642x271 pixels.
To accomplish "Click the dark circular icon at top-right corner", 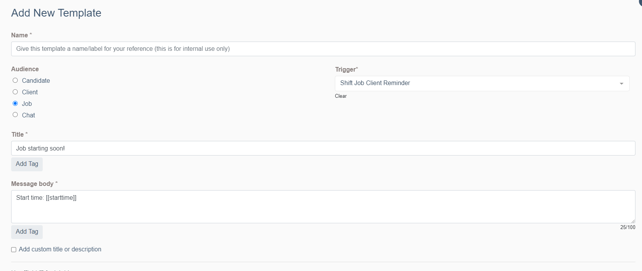I will (x=640, y=2).
